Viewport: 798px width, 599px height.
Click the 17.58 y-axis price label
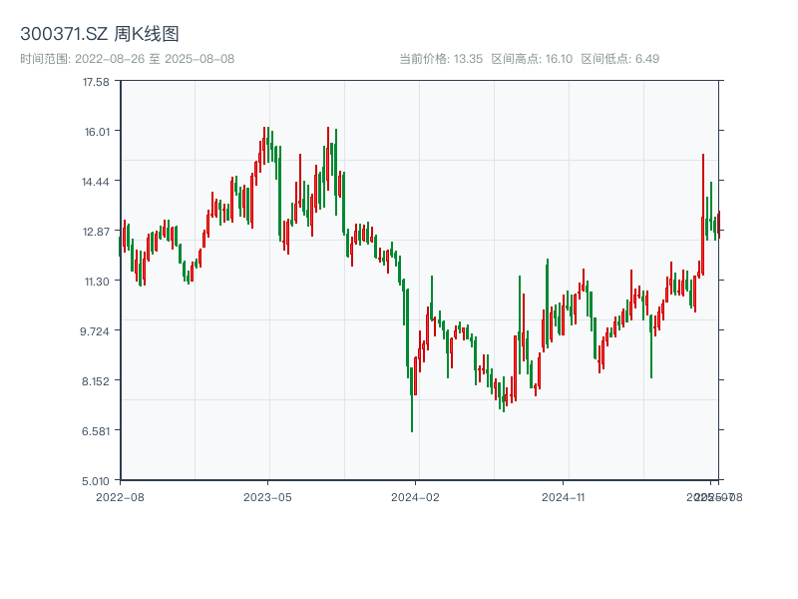[x=97, y=82]
